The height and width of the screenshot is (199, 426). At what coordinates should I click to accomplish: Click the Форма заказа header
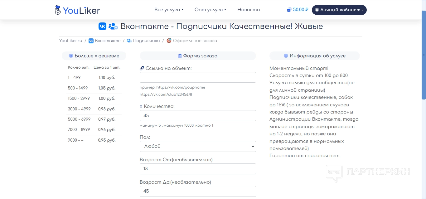pyautogui.click(x=198, y=56)
